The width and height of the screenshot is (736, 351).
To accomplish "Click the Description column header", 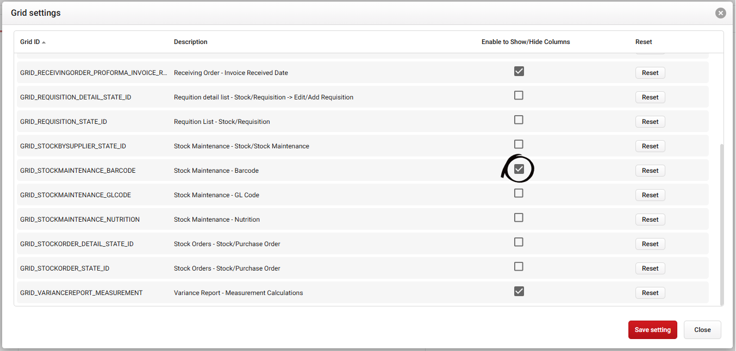I will (x=190, y=42).
